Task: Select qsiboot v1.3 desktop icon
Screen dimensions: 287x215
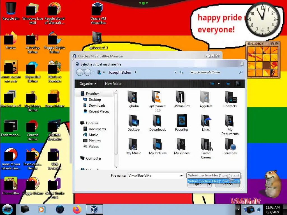Action: point(98,40)
